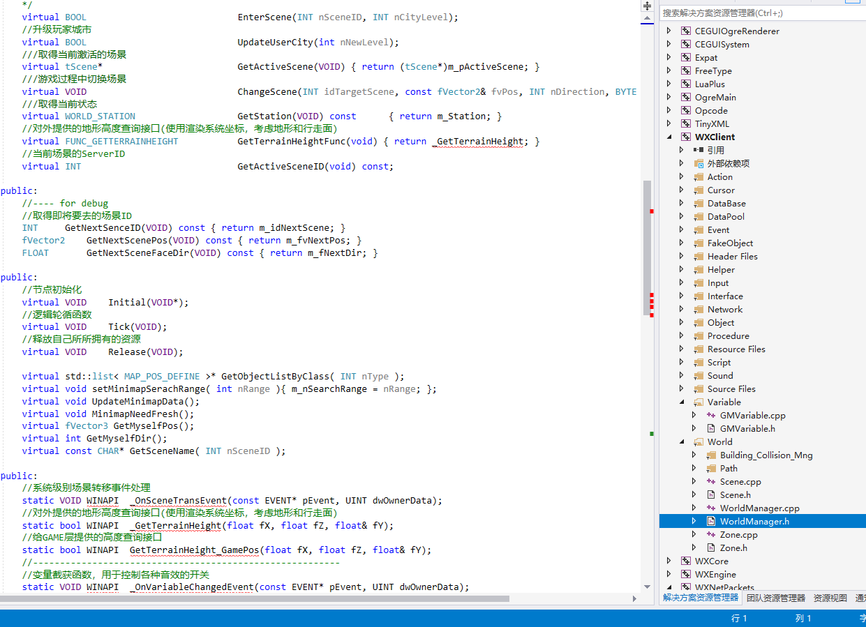Expand the WorldManager.cpp file node
866x627 pixels.
[x=694, y=508]
